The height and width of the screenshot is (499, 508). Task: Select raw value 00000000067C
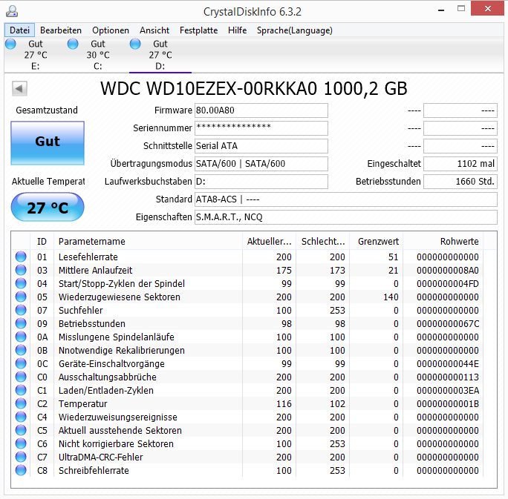(448, 324)
